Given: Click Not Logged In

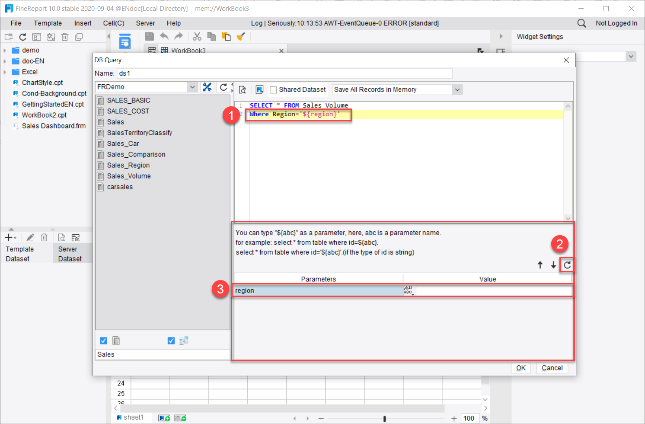Looking at the screenshot, I should click(616, 23).
